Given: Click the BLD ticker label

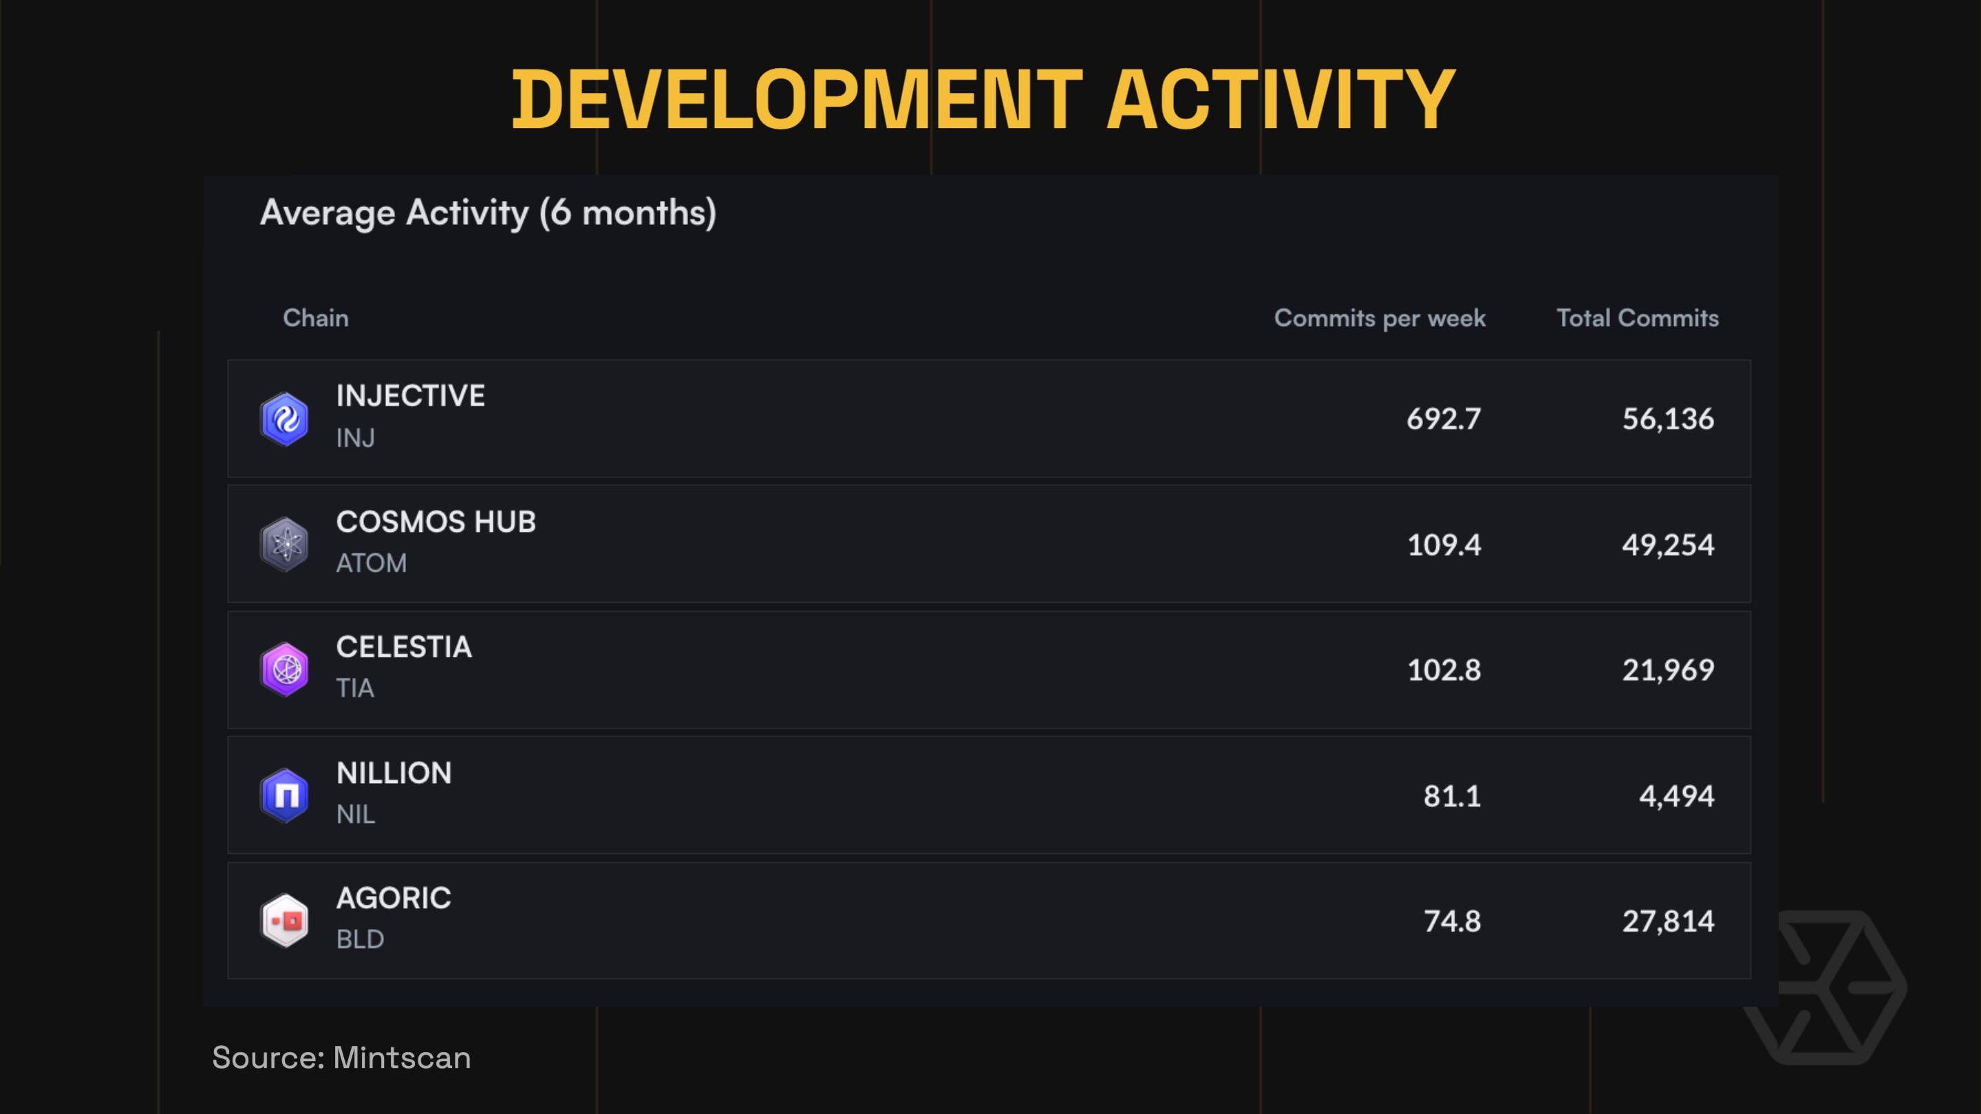Looking at the screenshot, I should click(360, 940).
